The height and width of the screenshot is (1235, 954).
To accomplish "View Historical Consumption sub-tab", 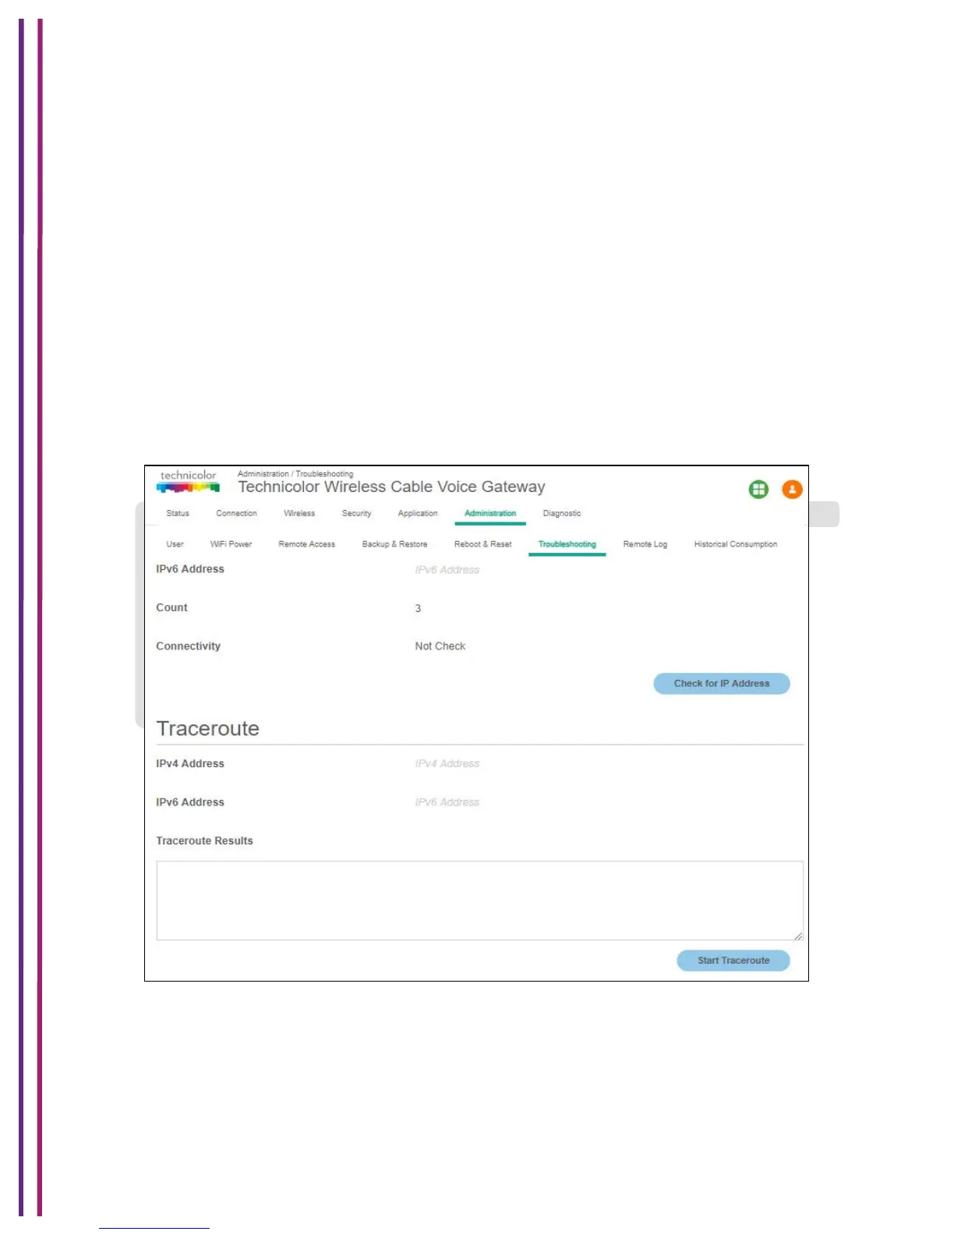I will pos(736,544).
